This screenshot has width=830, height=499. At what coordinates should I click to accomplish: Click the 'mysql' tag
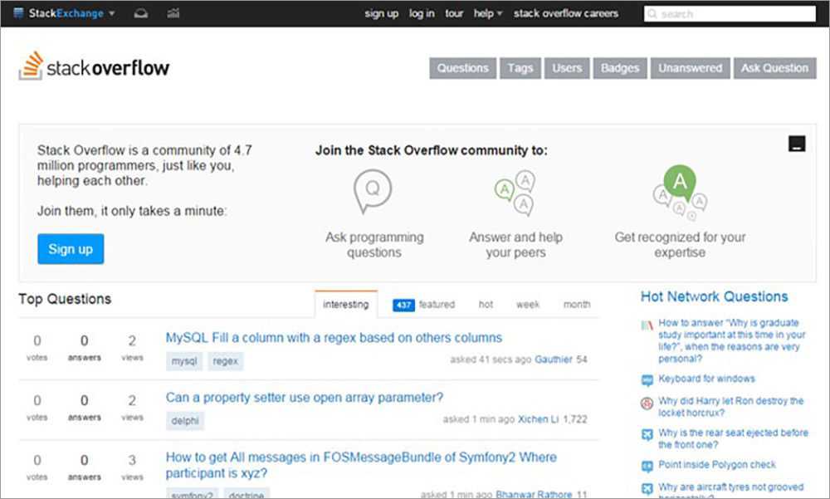coord(184,361)
